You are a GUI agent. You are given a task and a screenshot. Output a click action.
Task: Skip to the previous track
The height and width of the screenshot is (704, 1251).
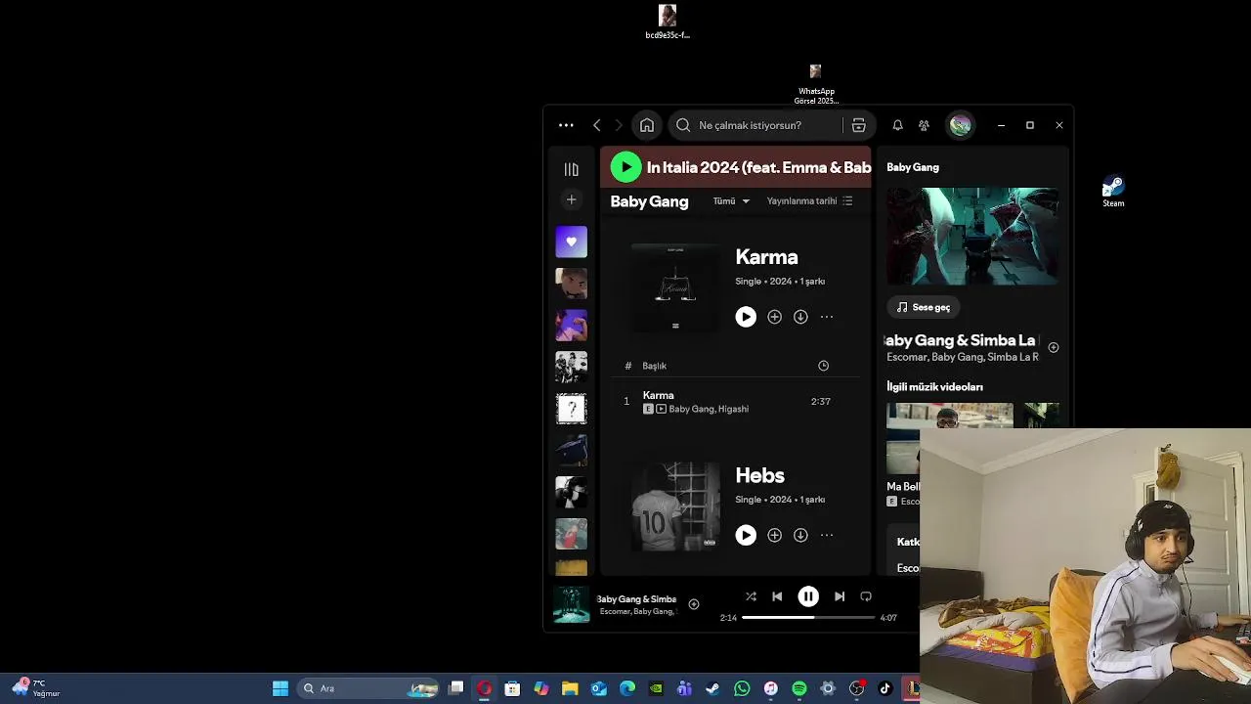tap(777, 596)
